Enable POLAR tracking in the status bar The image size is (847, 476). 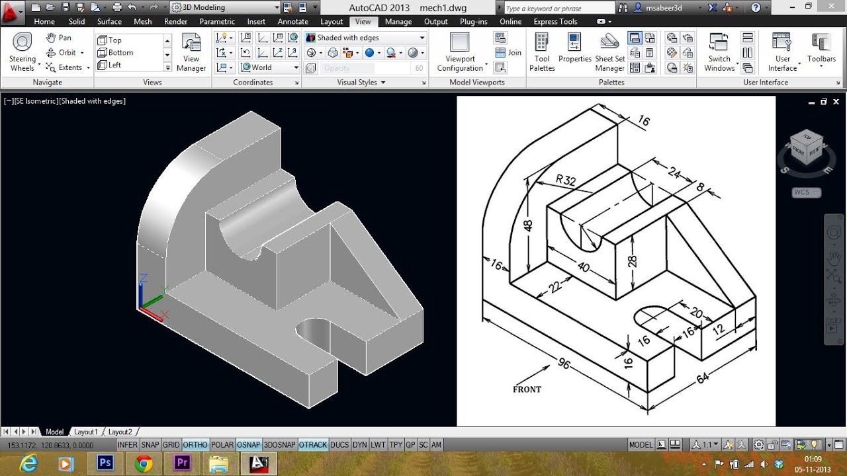click(x=222, y=445)
